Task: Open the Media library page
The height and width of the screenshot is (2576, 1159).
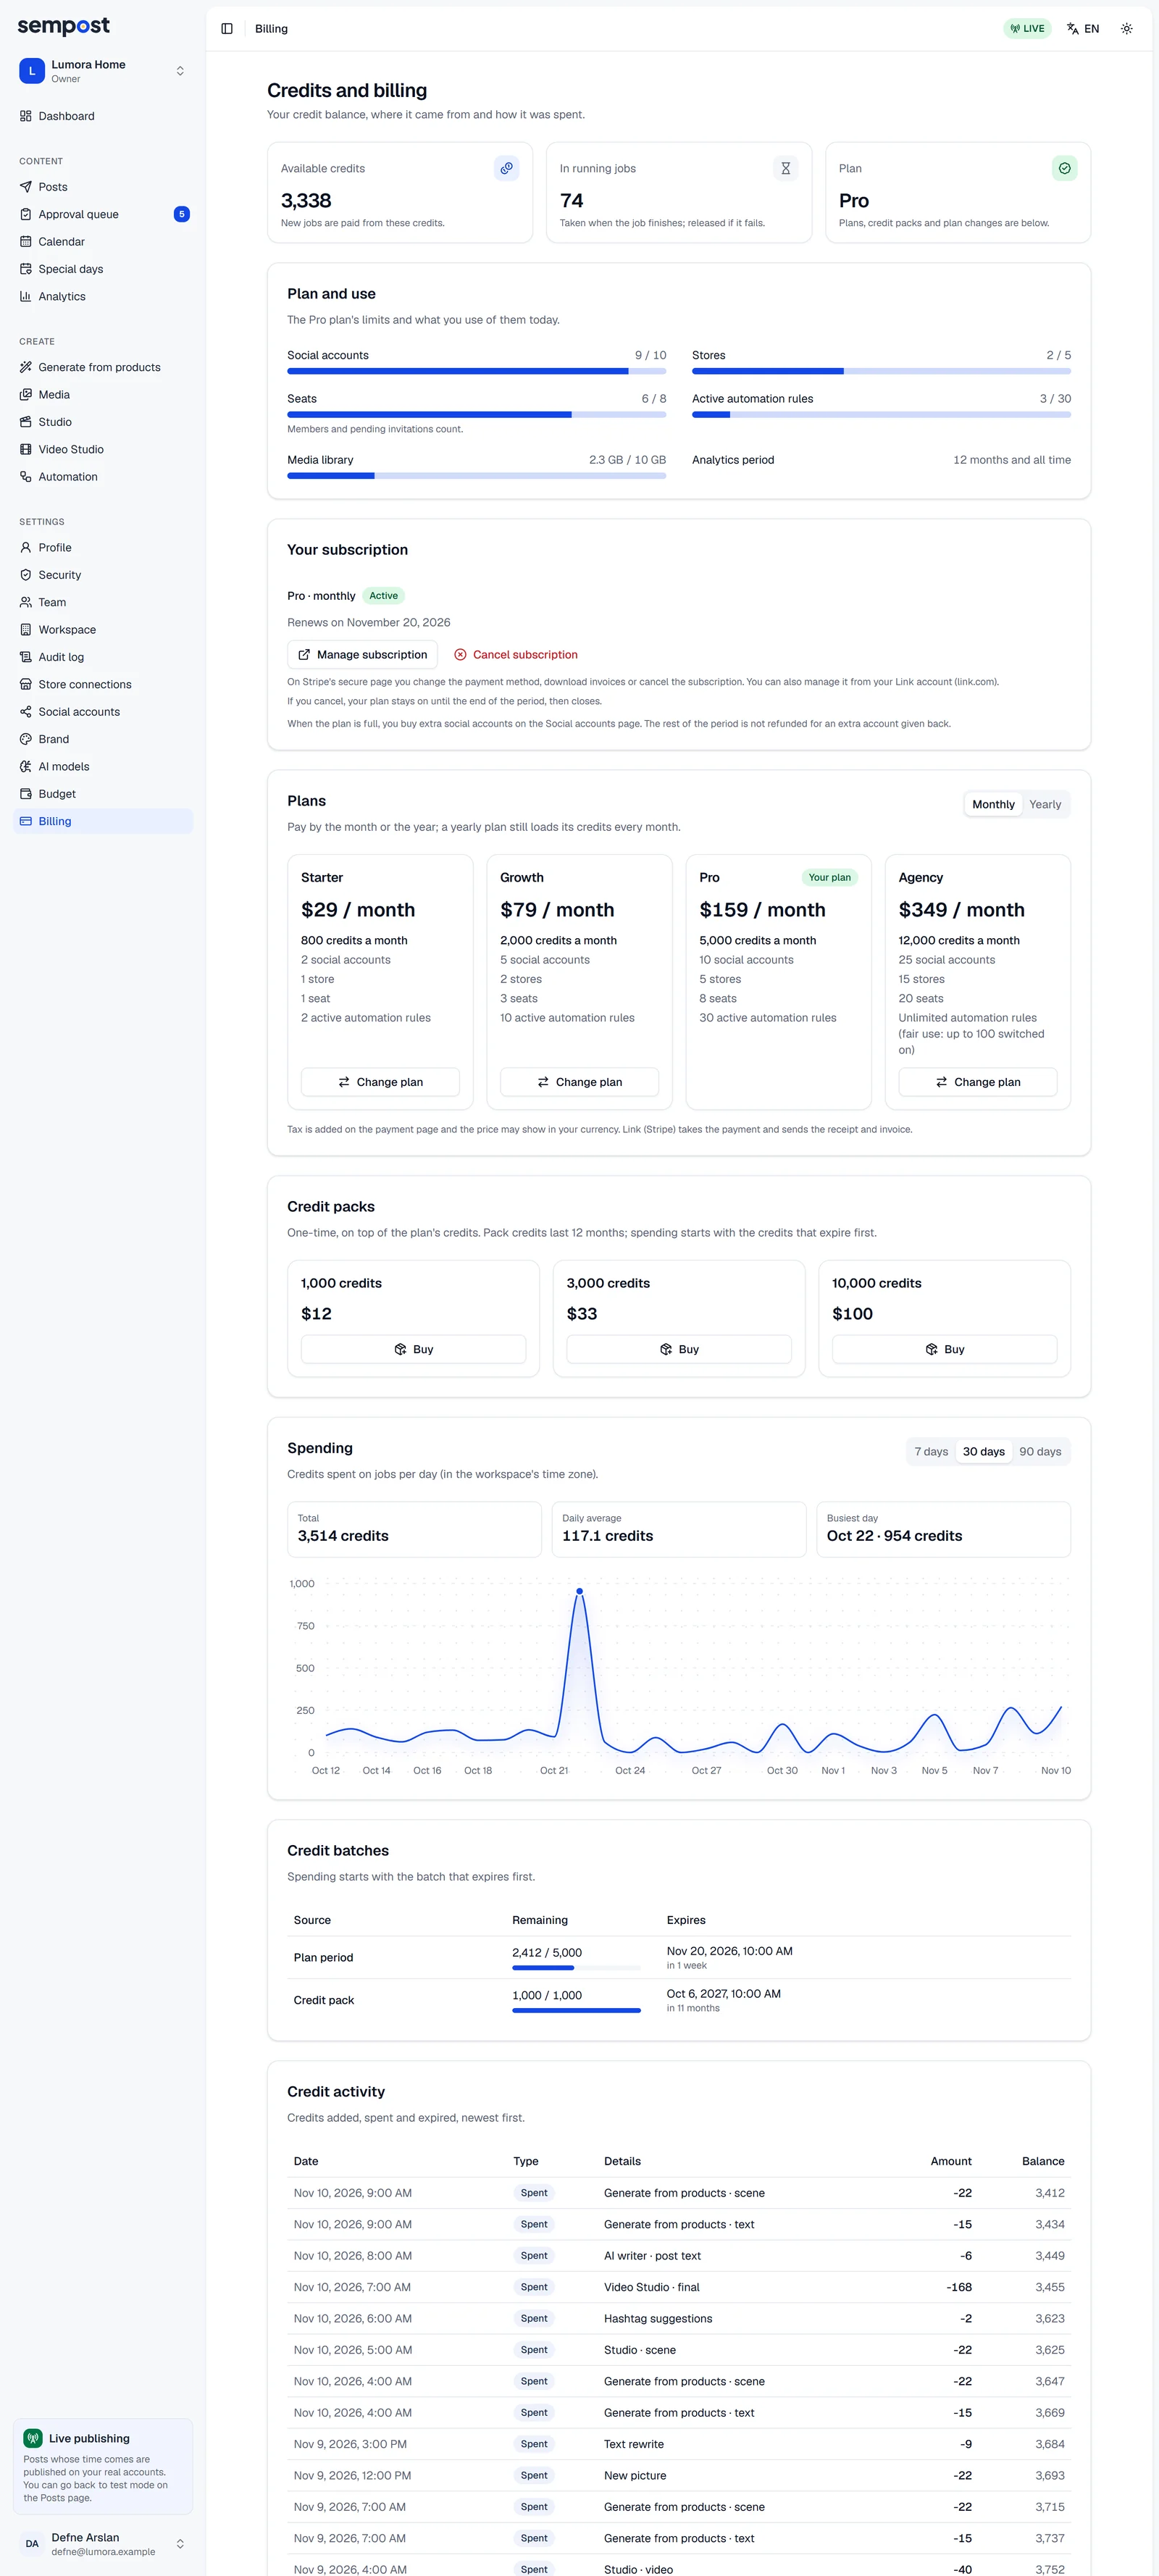Action: [103, 395]
